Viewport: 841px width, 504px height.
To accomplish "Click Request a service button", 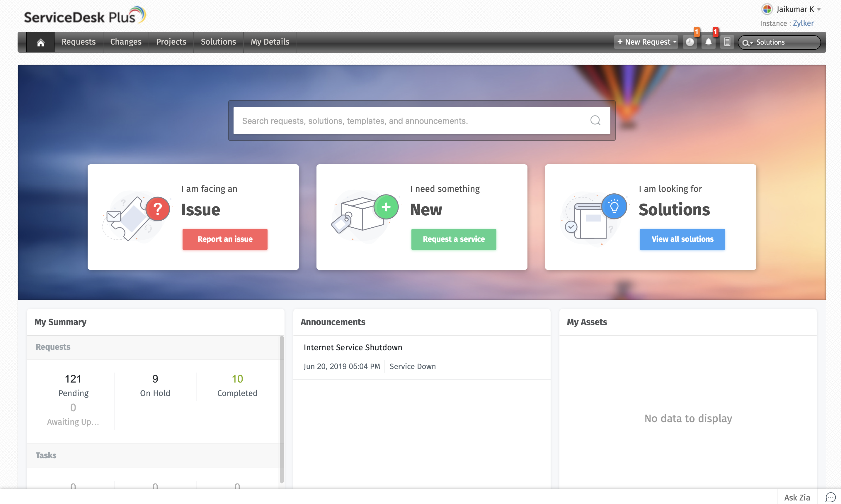I will pyautogui.click(x=453, y=239).
